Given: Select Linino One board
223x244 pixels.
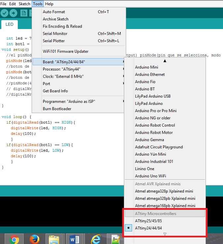Looking at the screenshot, I should pos(165,169).
